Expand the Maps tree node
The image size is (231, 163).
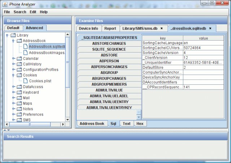[x=13, y=103]
